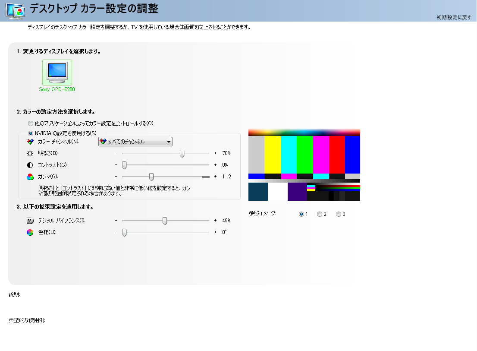Click the brightness slider handle
The image size is (477, 351).
click(182, 153)
